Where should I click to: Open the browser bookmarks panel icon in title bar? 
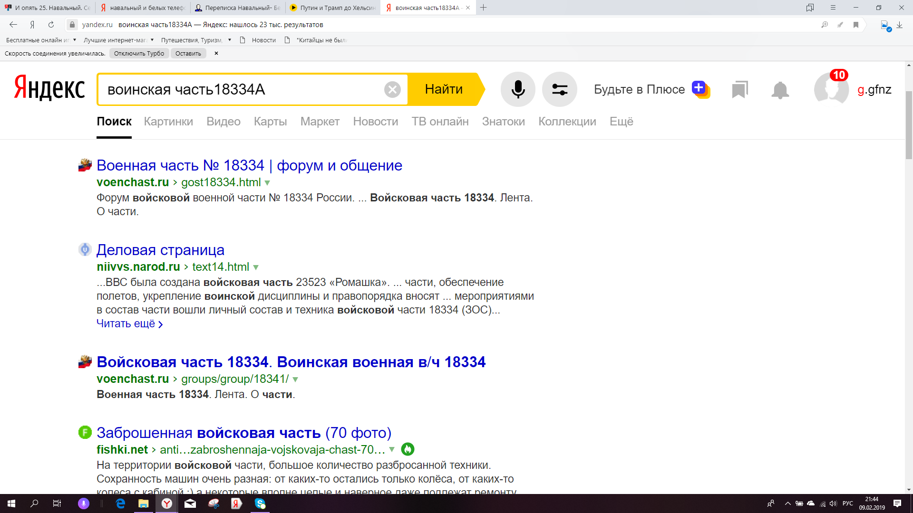(810, 8)
